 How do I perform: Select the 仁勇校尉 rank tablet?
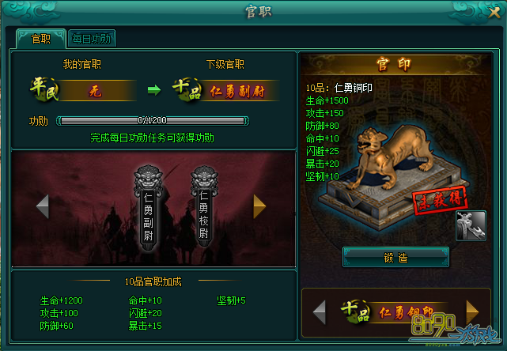204,206
